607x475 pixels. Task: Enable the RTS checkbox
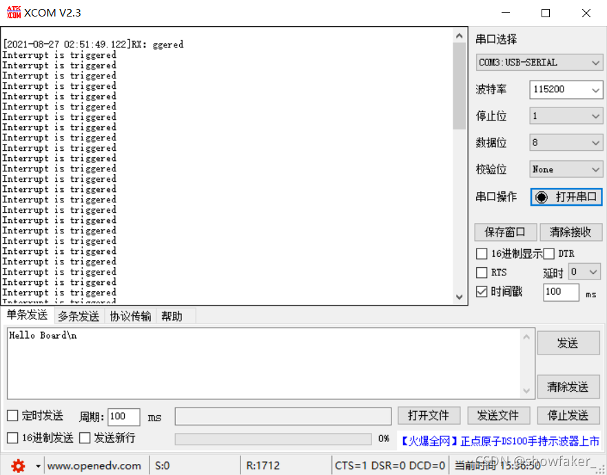[x=482, y=273]
